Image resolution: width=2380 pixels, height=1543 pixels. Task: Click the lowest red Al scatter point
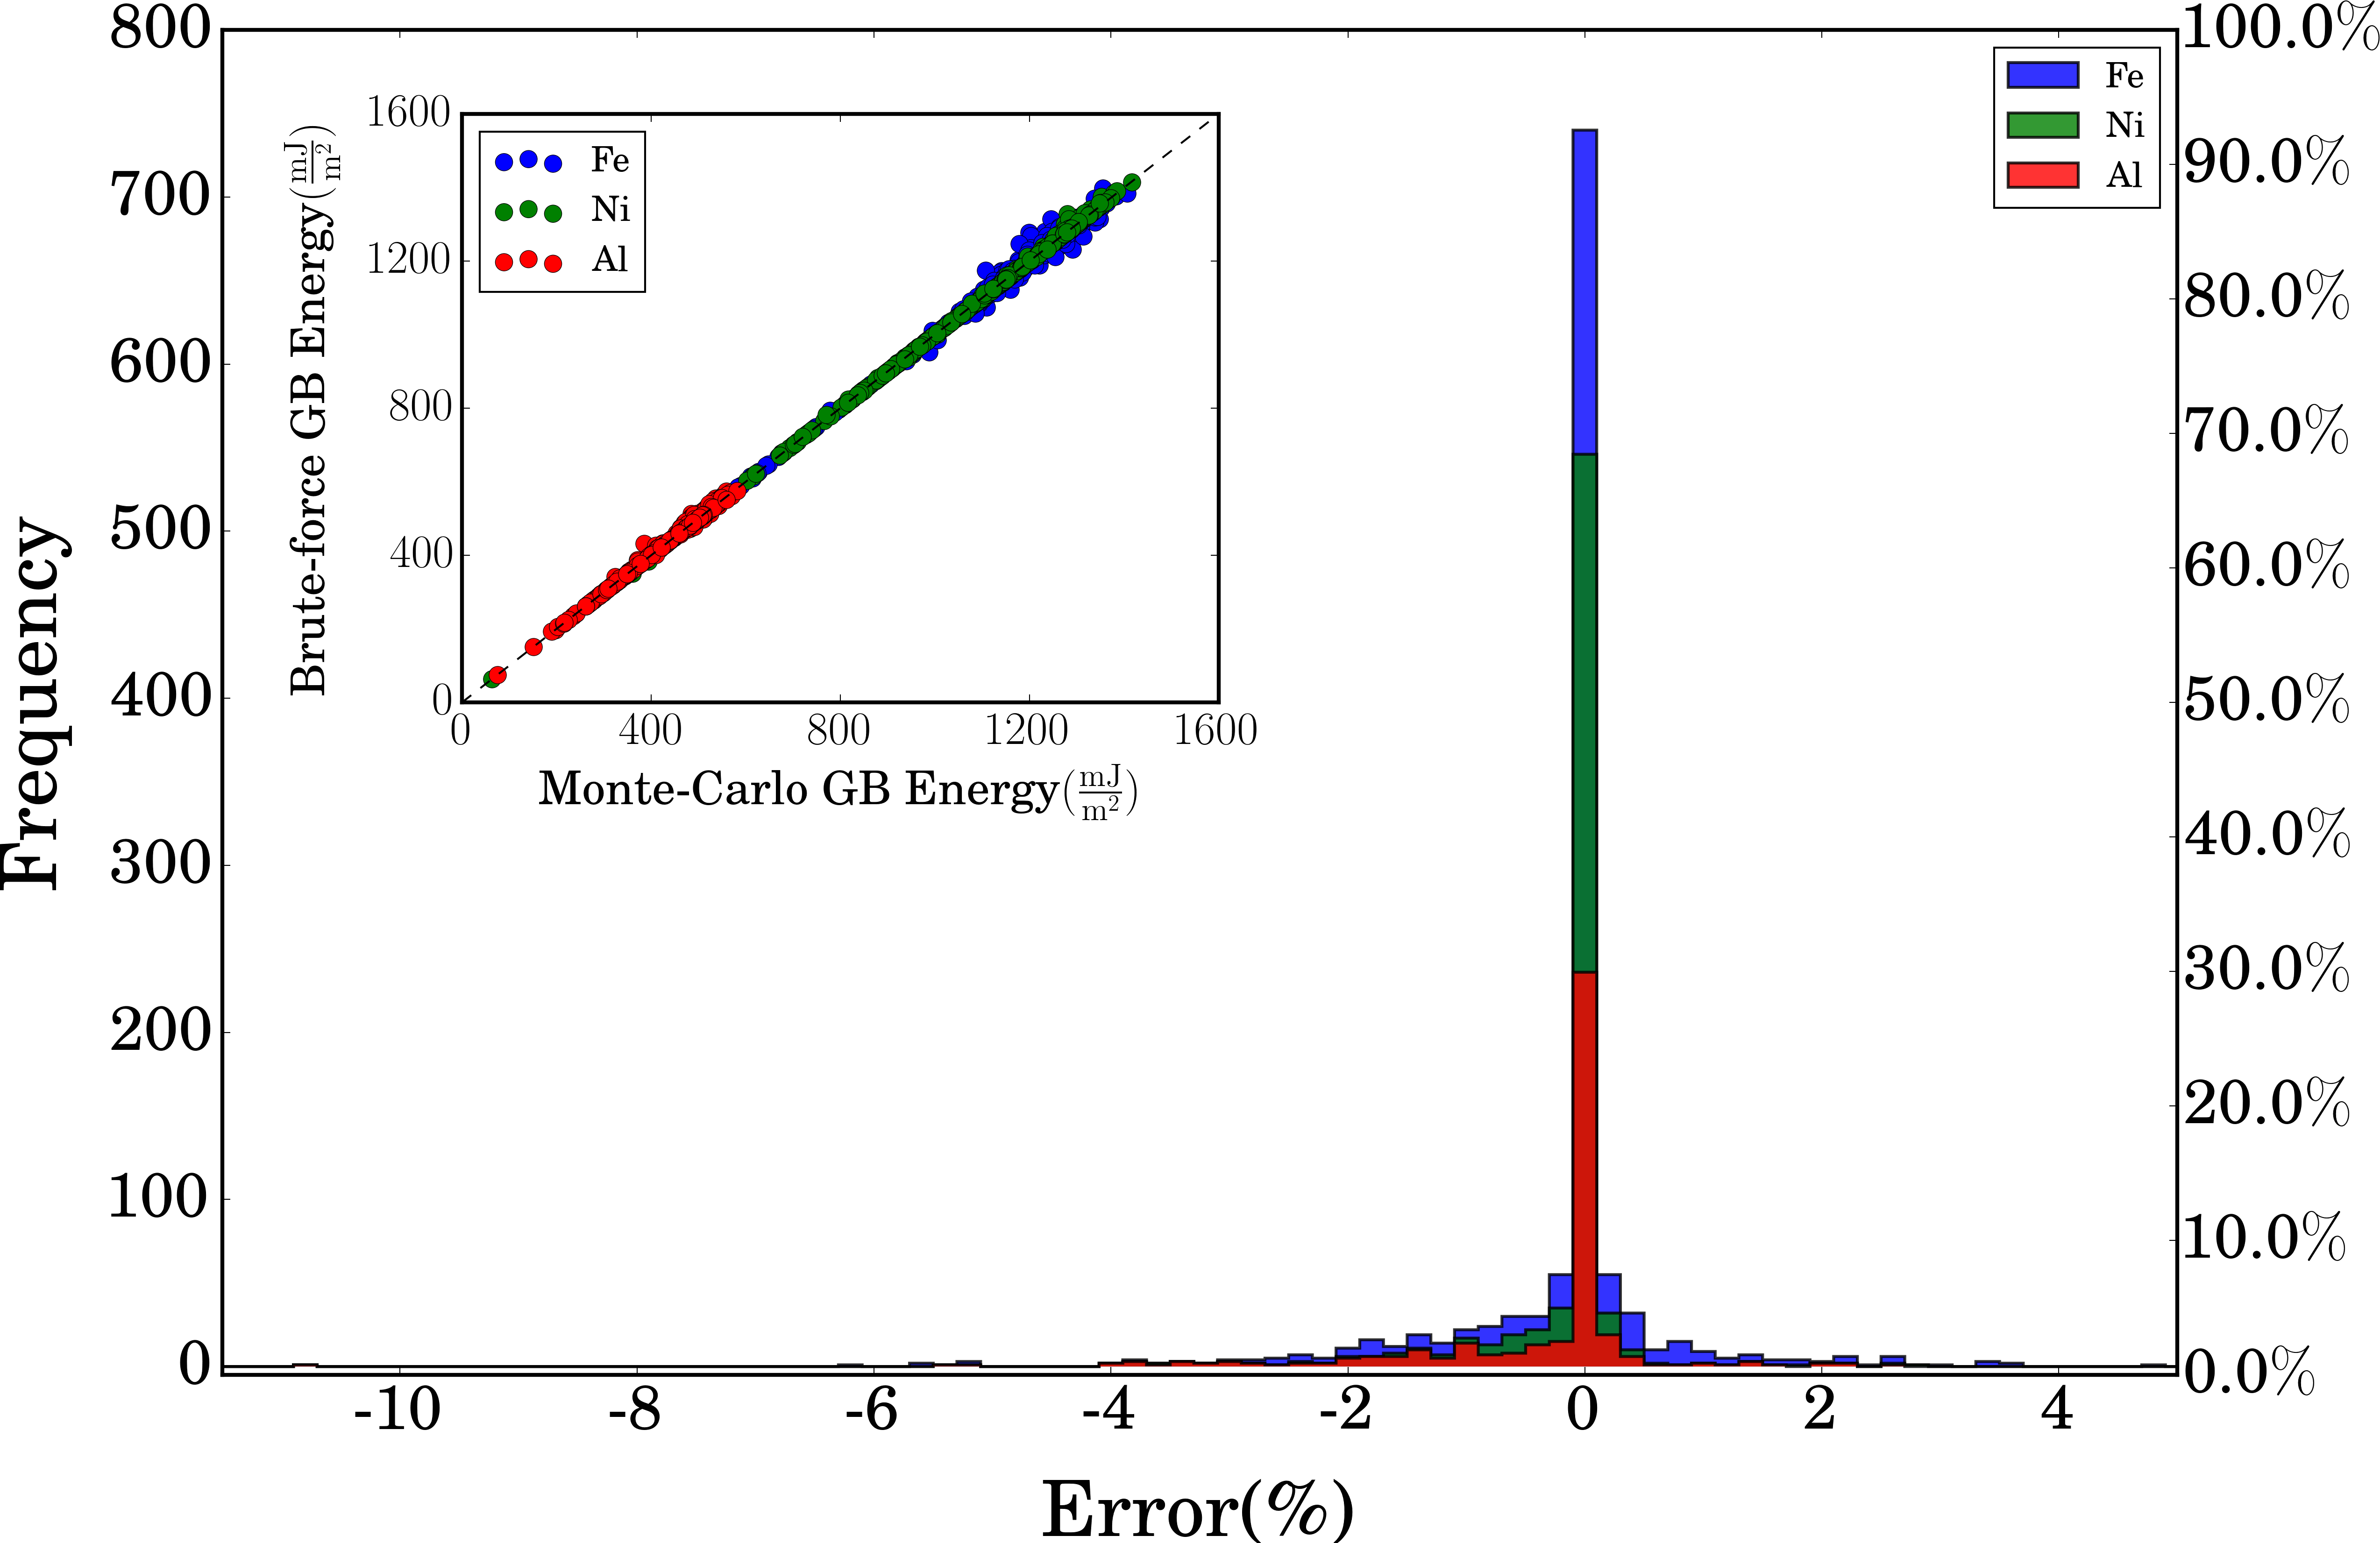pyautogui.click(x=497, y=675)
